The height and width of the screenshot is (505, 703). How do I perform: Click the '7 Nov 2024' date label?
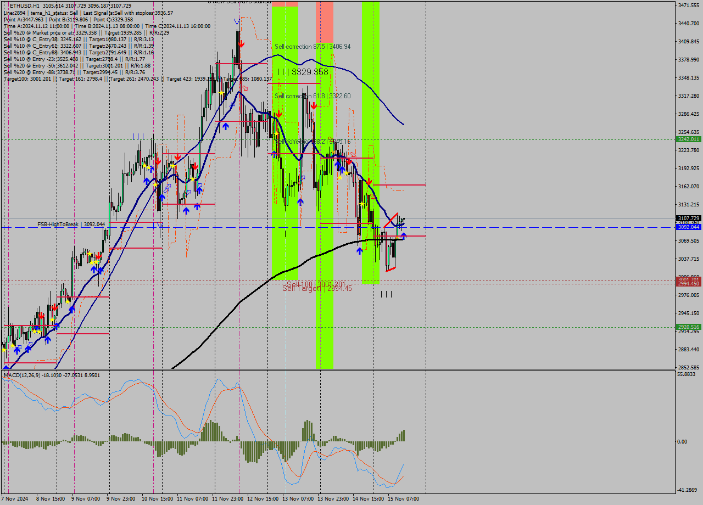(x=15, y=499)
